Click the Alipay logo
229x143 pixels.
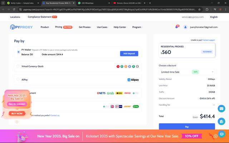(x=133, y=80)
